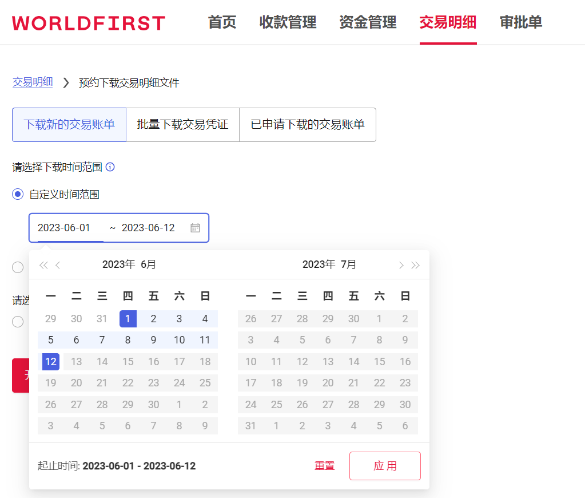585x498 pixels.
Task: Open the 已申请下载的交易账单 tab
Action: click(307, 124)
